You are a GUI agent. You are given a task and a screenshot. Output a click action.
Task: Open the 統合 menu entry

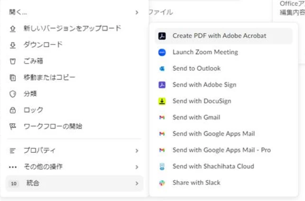[x=74, y=183]
